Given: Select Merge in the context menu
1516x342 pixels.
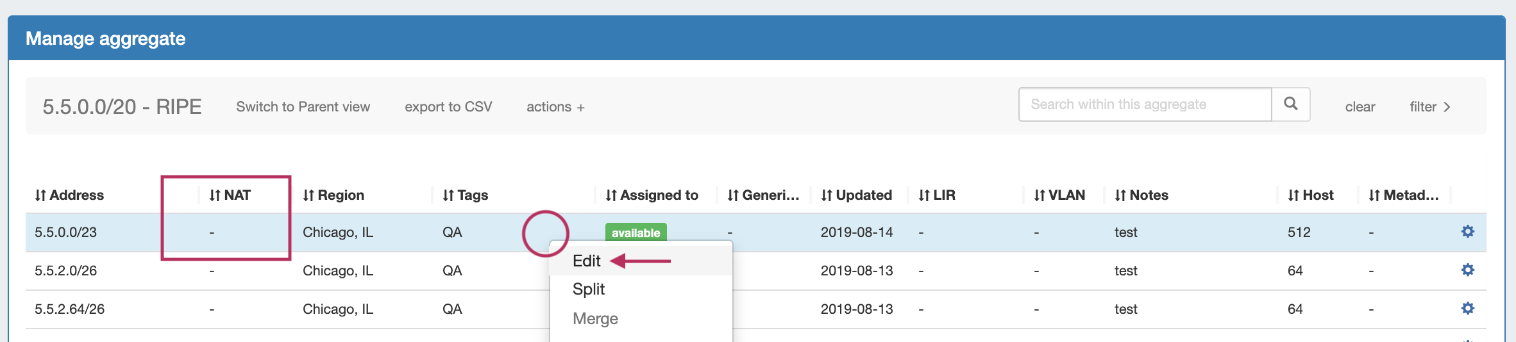Looking at the screenshot, I should click(595, 319).
